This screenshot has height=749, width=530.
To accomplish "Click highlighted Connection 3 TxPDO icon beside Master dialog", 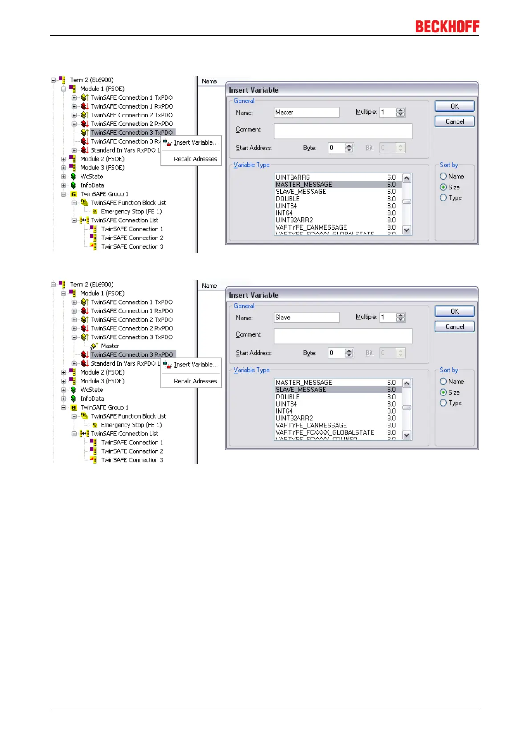I will (x=85, y=133).
